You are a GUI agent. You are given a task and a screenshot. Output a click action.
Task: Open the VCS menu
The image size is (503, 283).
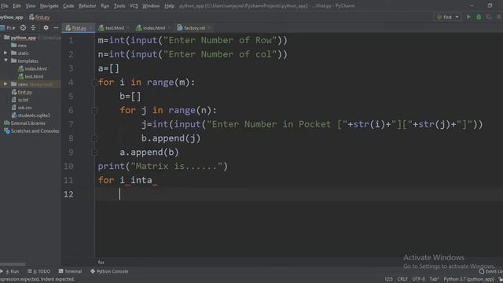[x=134, y=6]
